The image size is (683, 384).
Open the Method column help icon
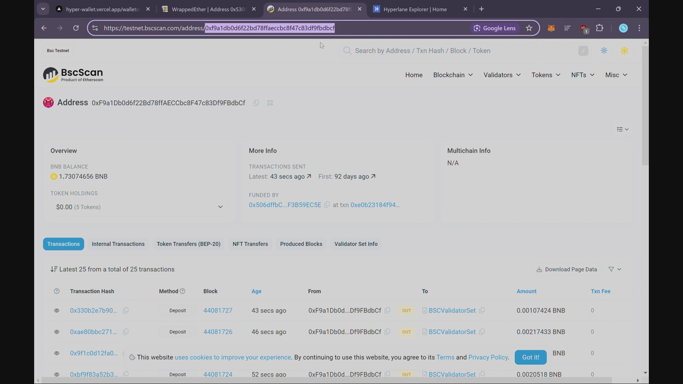[x=182, y=291]
